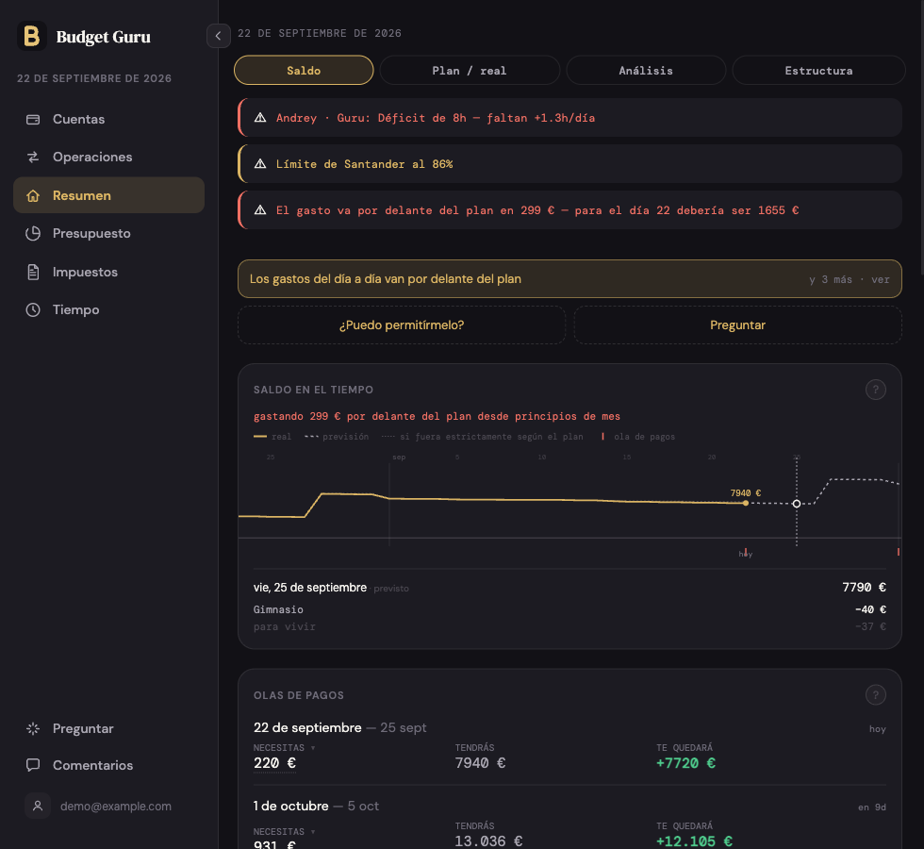Click the hollow forecast marker on the chart
This screenshot has height=849, width=924.
point(797,504)
